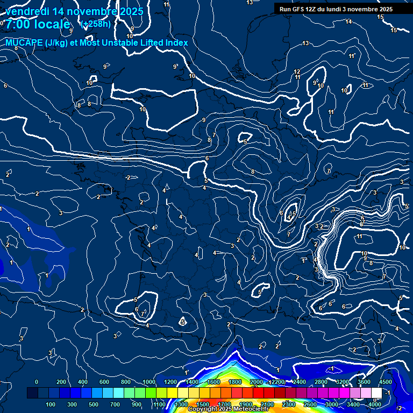Click the legend label '200'
Image resolution: width=413 pixels, height=413 pixels.
coord(61,382)
